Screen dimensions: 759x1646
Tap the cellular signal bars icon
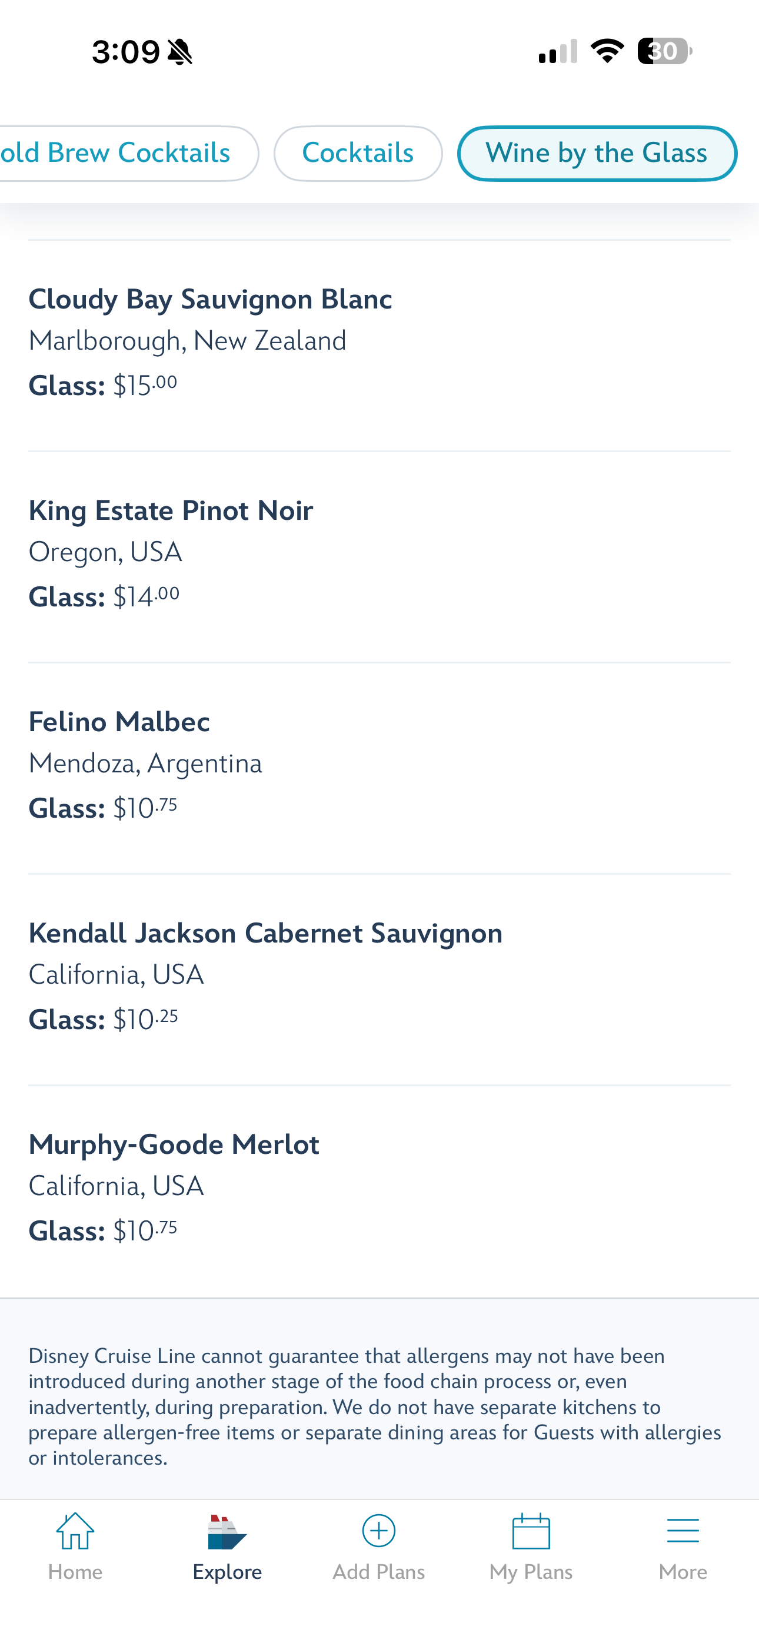click(x=558, y=51)
